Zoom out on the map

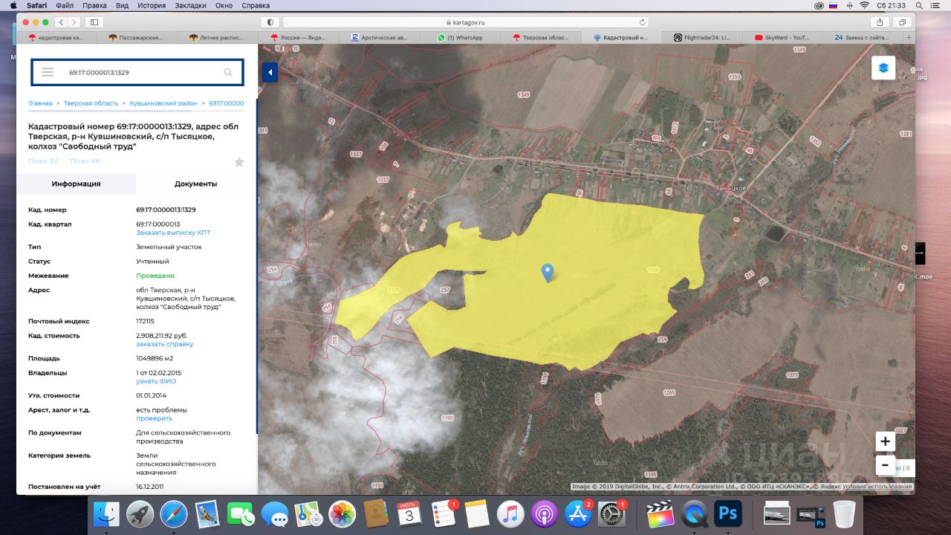click(x=885, y=466)
